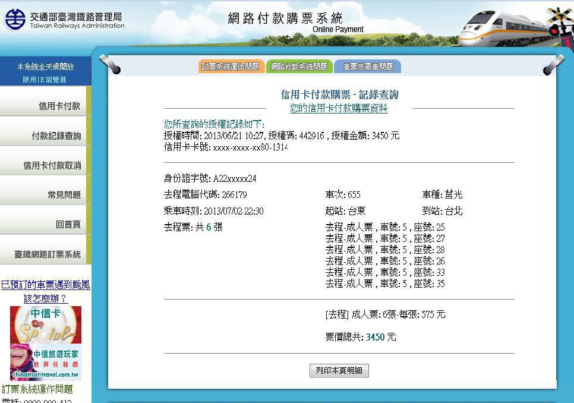This screenshot has width=574, height=403.
Task: Click the 起站 台東 text
Action: [346, 211]
